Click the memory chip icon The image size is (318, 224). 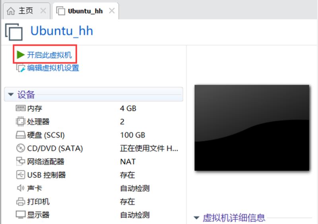21,108
